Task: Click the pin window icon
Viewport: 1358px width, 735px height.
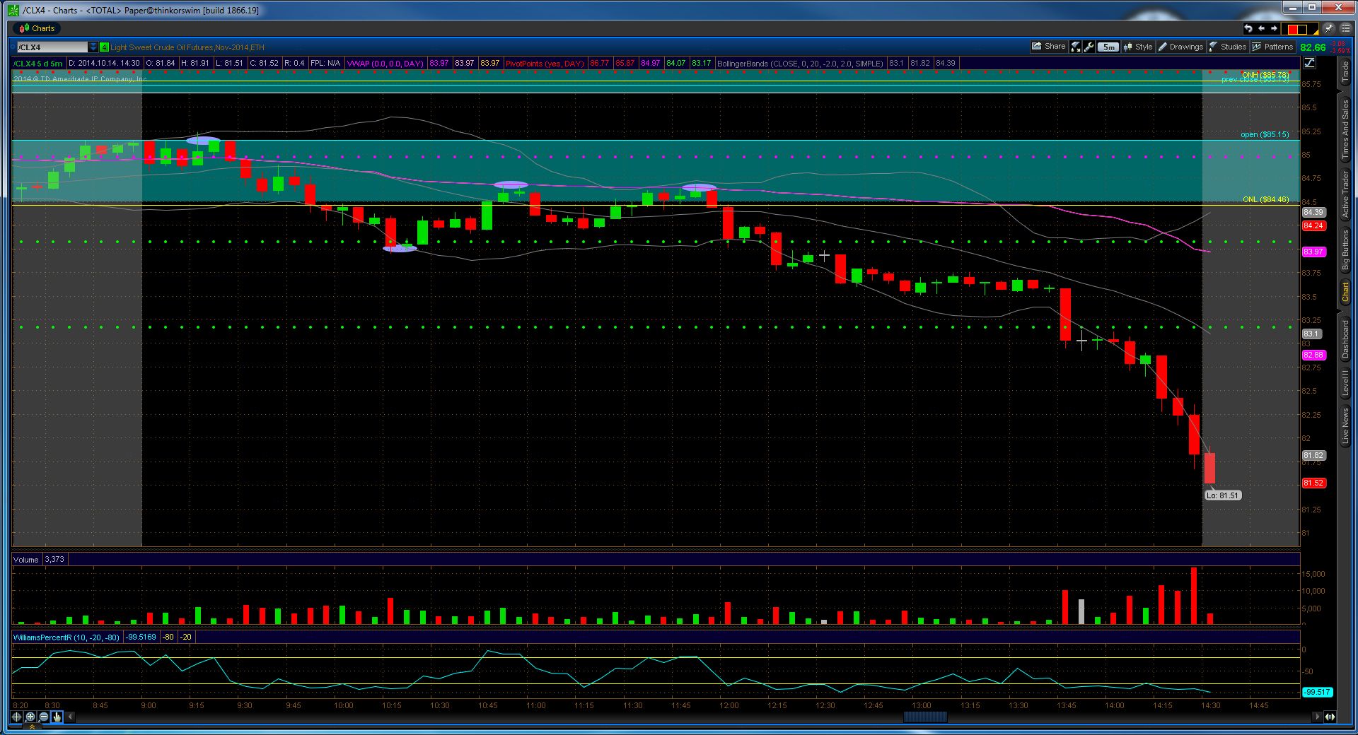Action: point(1328,28)
